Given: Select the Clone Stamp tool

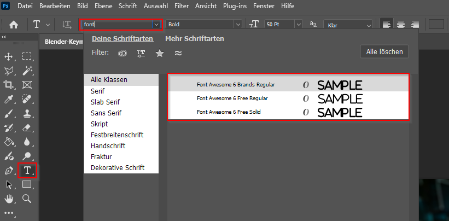Looking at the screenshot, I should tap(27, 113).
